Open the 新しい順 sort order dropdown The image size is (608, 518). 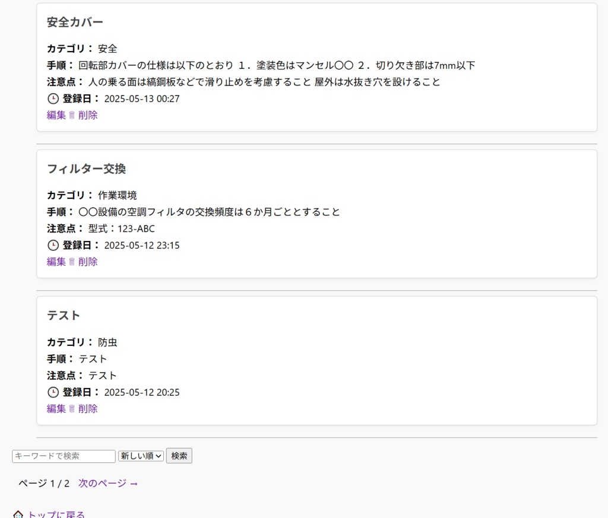[140, 456]
